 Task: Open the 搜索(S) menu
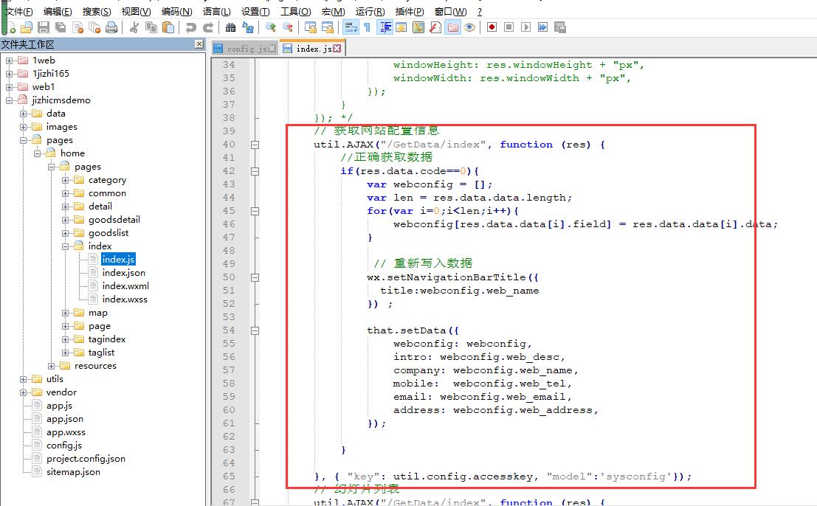[x=97, y=12]
